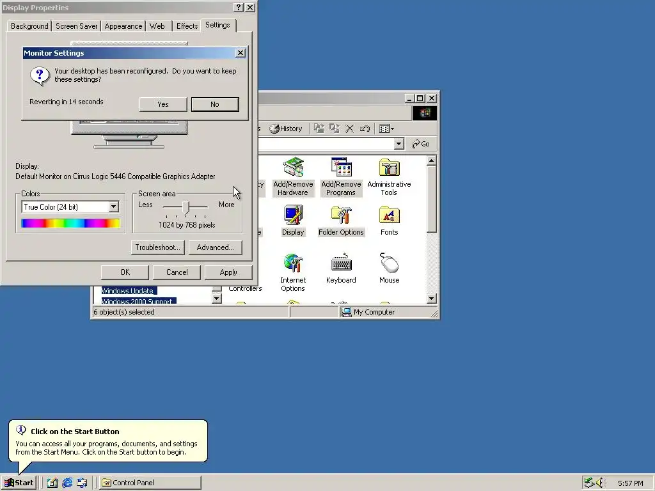Click the Delete toolbar icon
655x491 pixels.
pyautogui.click(x=350, y=129)
